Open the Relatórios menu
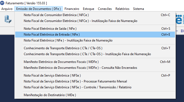184x102 pixels. click(x=122, y=9)
